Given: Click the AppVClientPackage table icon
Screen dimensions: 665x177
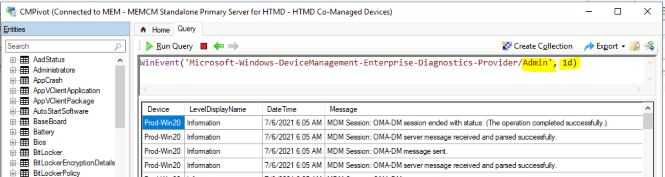Looking at the screenshot, I should (24, 101).
